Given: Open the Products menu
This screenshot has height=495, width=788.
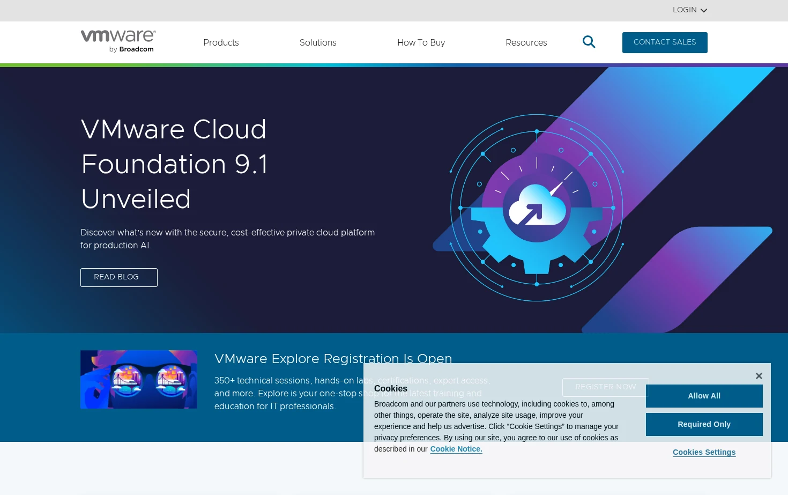Looking at the screenshot, I should point(221,42).
